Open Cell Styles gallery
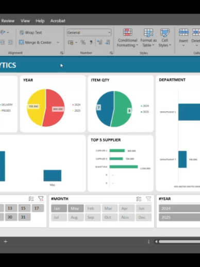Image resolution: width=200 pixels, height=267 pixels. coord(165,38)
